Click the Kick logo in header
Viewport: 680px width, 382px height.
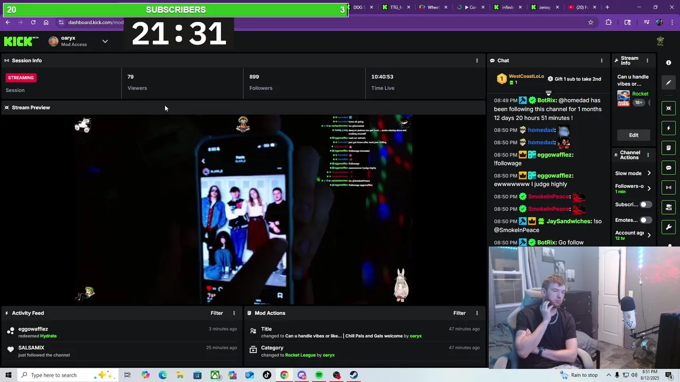tap(21, 41)
